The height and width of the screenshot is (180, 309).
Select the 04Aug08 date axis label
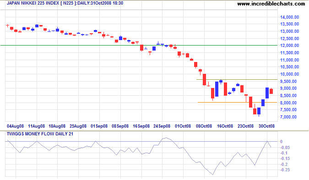pos(15,126)
